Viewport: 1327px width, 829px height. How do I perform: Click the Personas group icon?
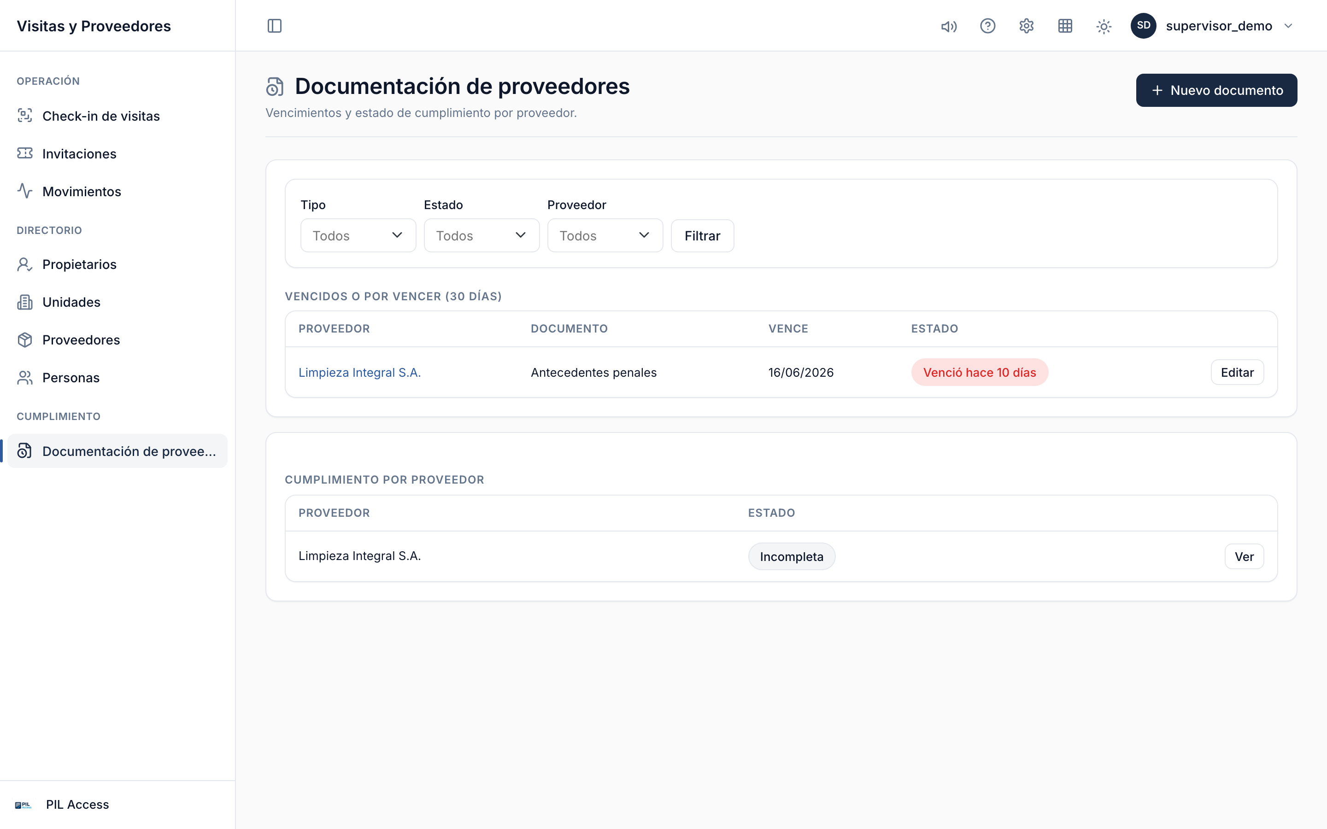pos(25,378)
